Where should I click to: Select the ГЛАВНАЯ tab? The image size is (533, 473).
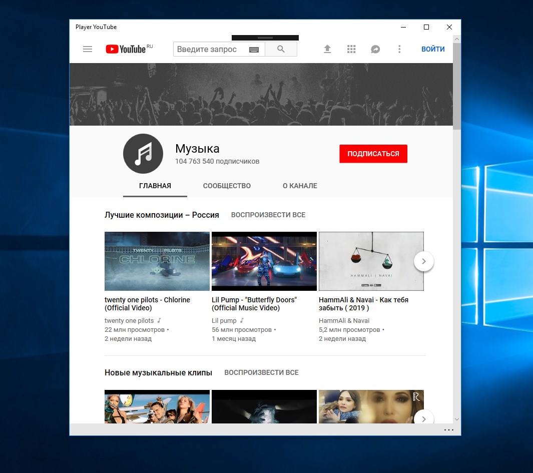click(x=155, y=186)
